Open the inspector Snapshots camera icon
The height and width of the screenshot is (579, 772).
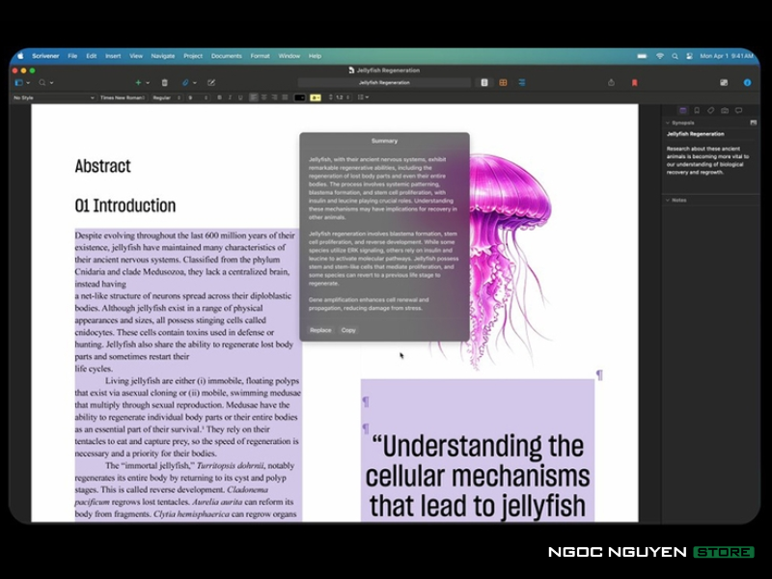[x=725, y=111]
